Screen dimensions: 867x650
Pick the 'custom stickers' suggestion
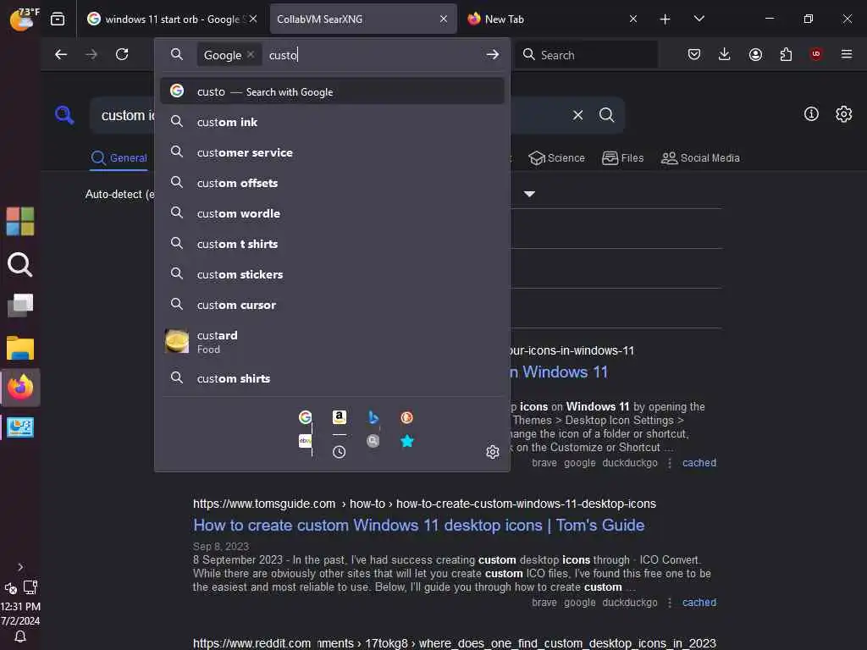pyautogui.click(x=332, y=273)
